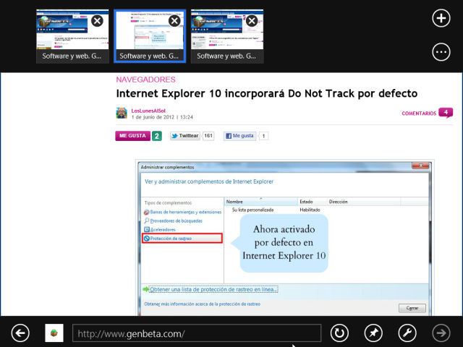
Task: Focus the genbeta.com address bar
Action: tap(197, 333)
